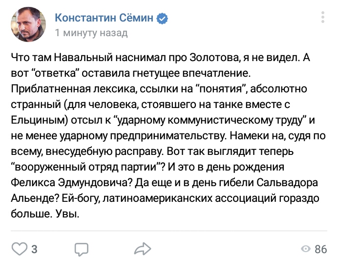Open the three-dot post options menu
This screenshot has height=258, width=339.
point(323,17)
